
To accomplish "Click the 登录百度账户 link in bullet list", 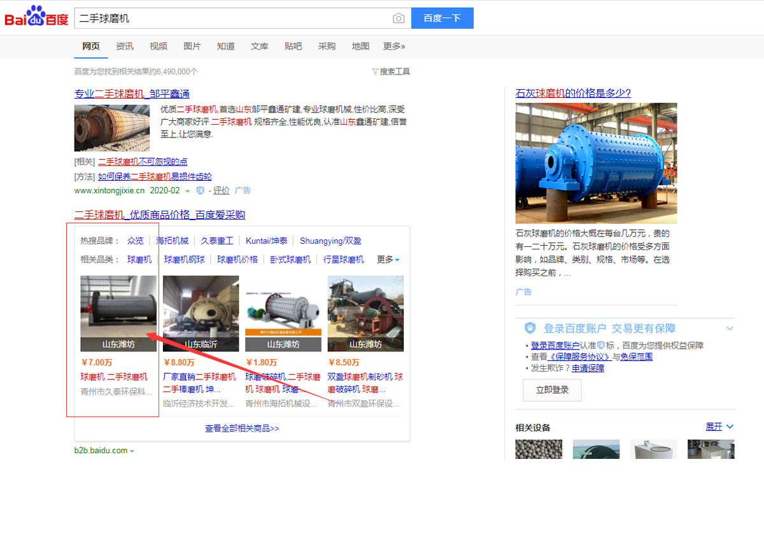I will point(555,346).
